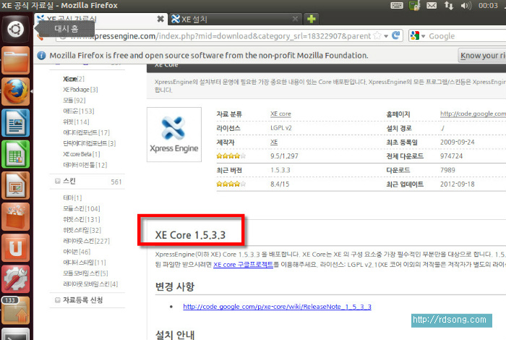The height and width of the screenshot is (340, 506).
Task: Click total download count 974724
Action: pyautogui.click(x=451, y=156)
